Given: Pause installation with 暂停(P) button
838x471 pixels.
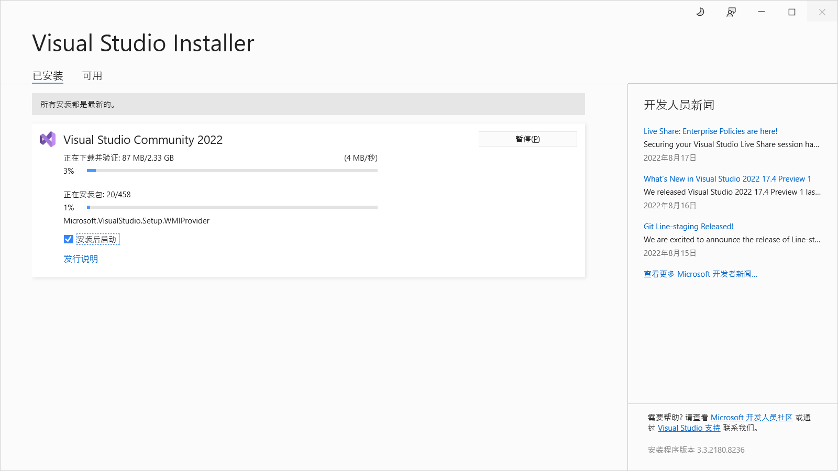Looking at the screenshot, I should [528, 139].
